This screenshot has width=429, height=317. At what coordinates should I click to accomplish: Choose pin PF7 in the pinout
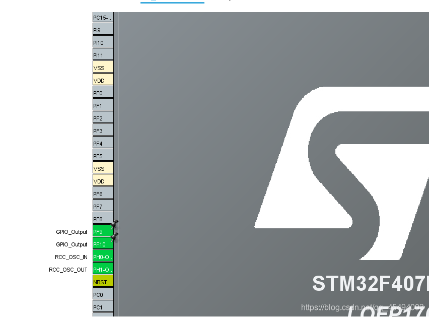pyautogui.click(x=103, y=206)
